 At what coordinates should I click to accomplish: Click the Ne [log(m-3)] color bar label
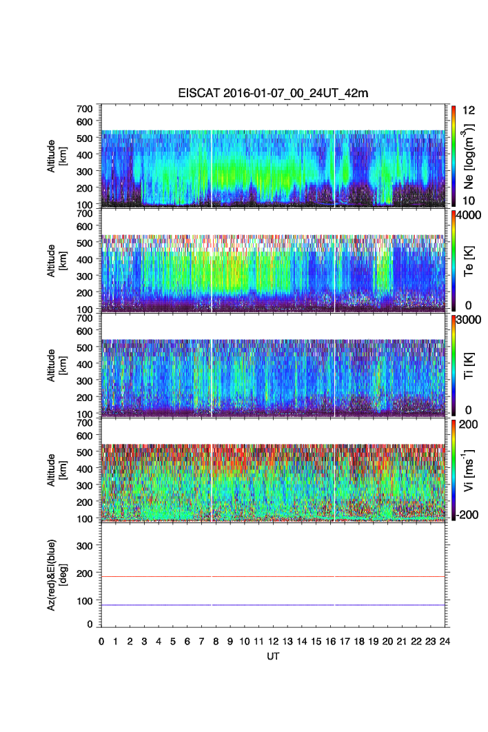[469, 156]
